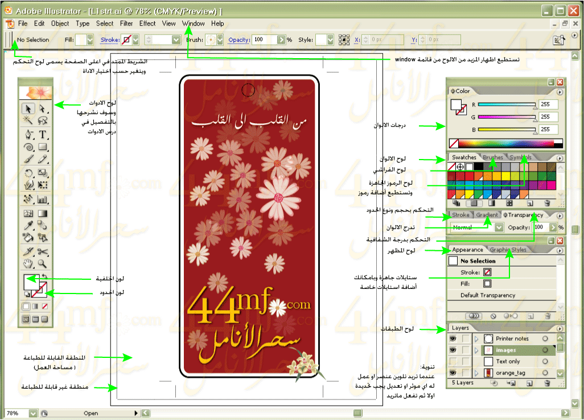Open Fill dropdown in control bar
This screenshot has width=584, height=420.
tap(90, 40)
